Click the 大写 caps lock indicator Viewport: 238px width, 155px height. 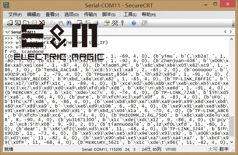click(212, 149)
